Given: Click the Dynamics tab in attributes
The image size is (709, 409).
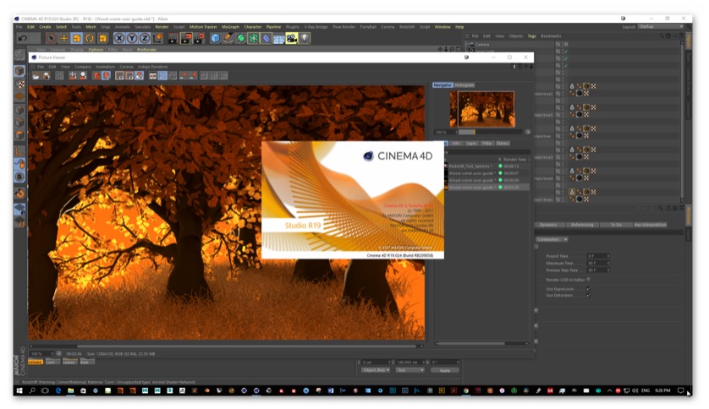Looking at the screenshot, I should (548, 225).
